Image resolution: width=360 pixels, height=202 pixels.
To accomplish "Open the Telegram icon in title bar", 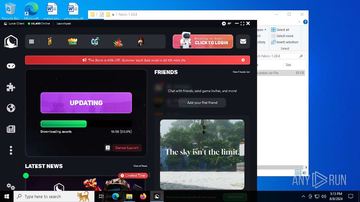I will pyautogui.click(x=224, y=24).
